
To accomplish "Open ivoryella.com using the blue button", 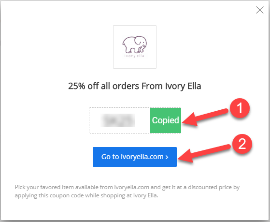I will click(135, 157).
